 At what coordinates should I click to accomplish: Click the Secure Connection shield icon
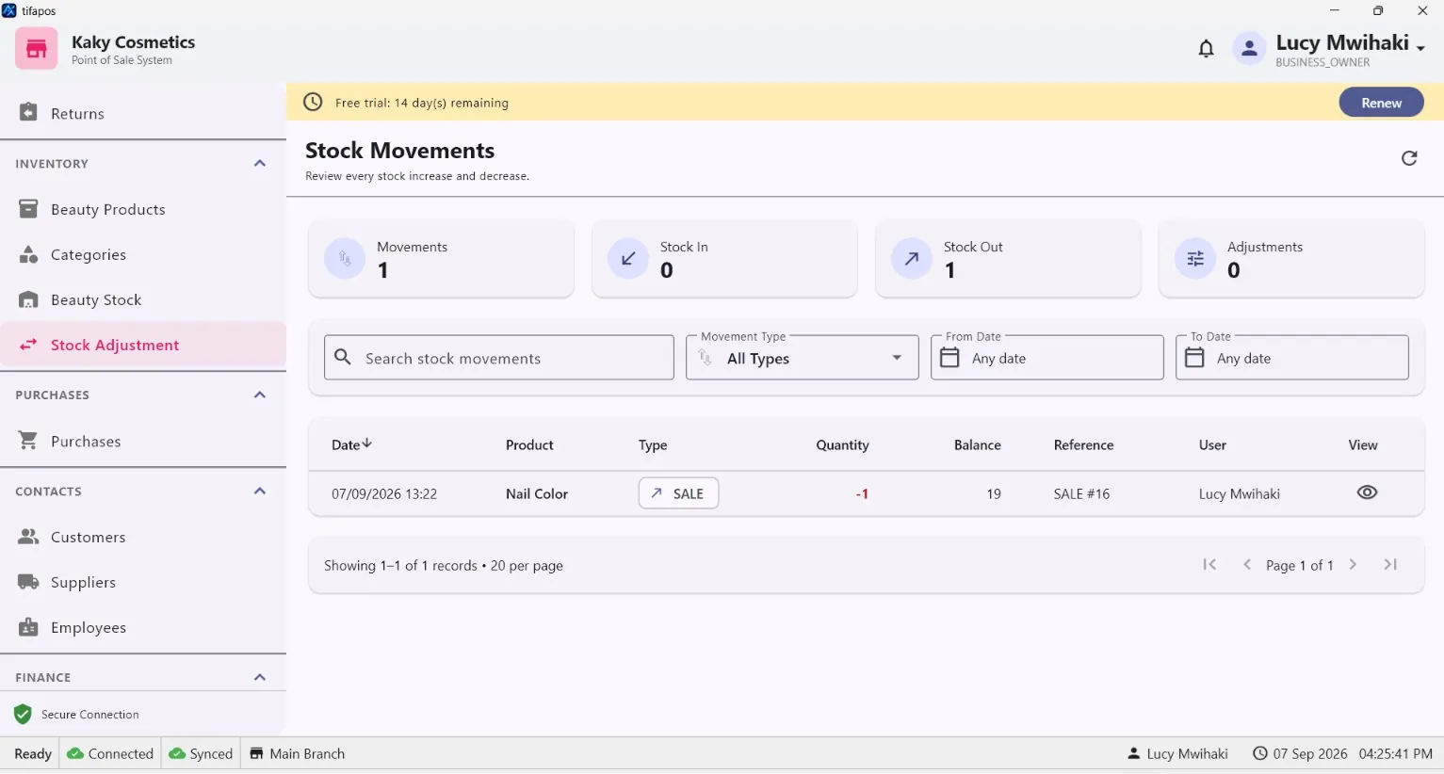[x=24, y=715]
